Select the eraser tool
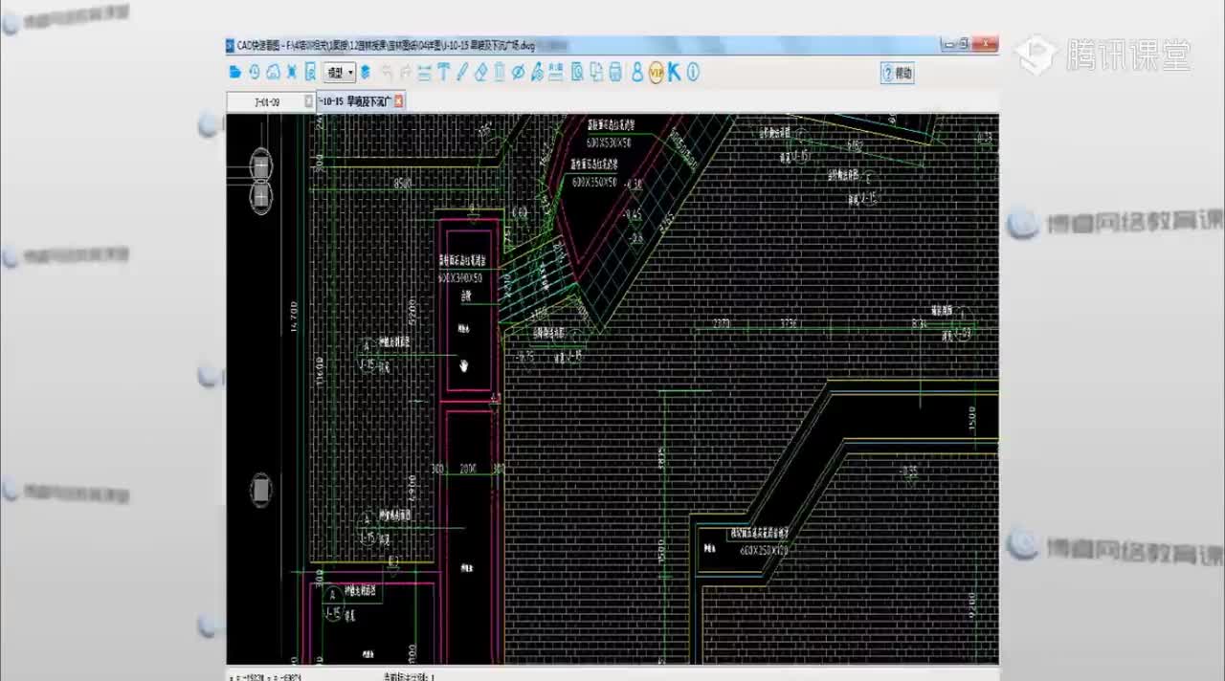Viewport: 1225px width, 681px height. click(x=481, y=72)
